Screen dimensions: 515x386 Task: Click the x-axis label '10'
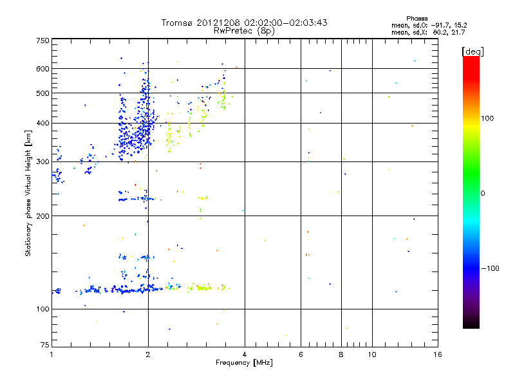pos(372,354)
